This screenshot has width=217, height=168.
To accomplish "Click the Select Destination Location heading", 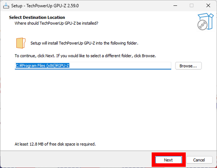I will [x=37, y=17].
